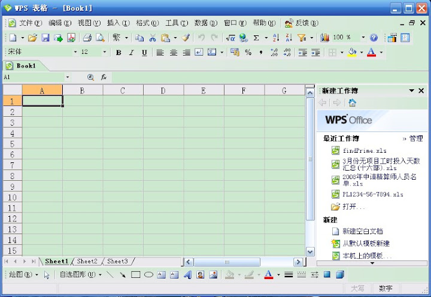Open the 格式 Format menu

tap(147, 23)
